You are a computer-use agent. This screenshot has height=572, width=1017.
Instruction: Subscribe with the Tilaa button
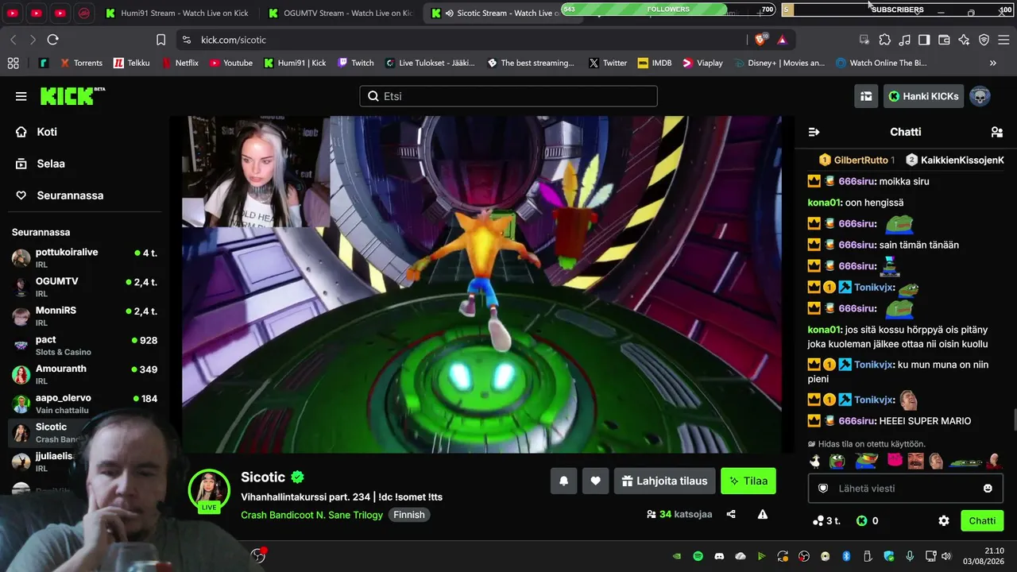pos(748,481)
